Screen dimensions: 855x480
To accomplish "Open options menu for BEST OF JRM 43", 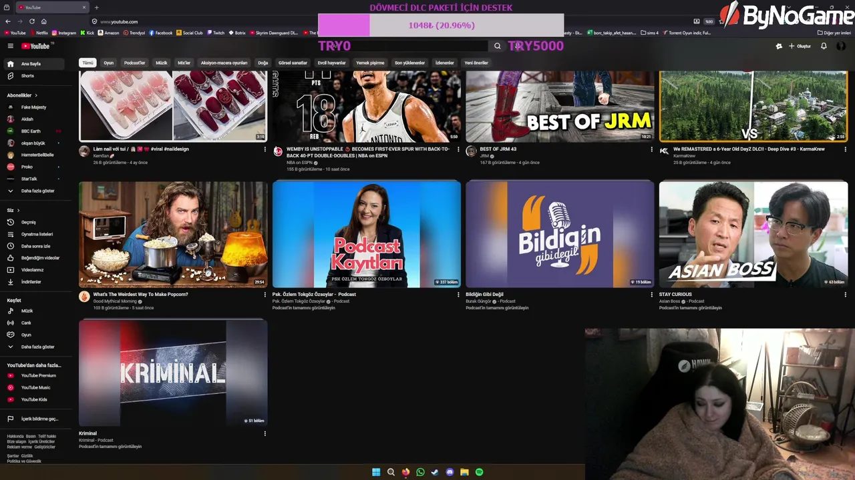I will 652,149.
